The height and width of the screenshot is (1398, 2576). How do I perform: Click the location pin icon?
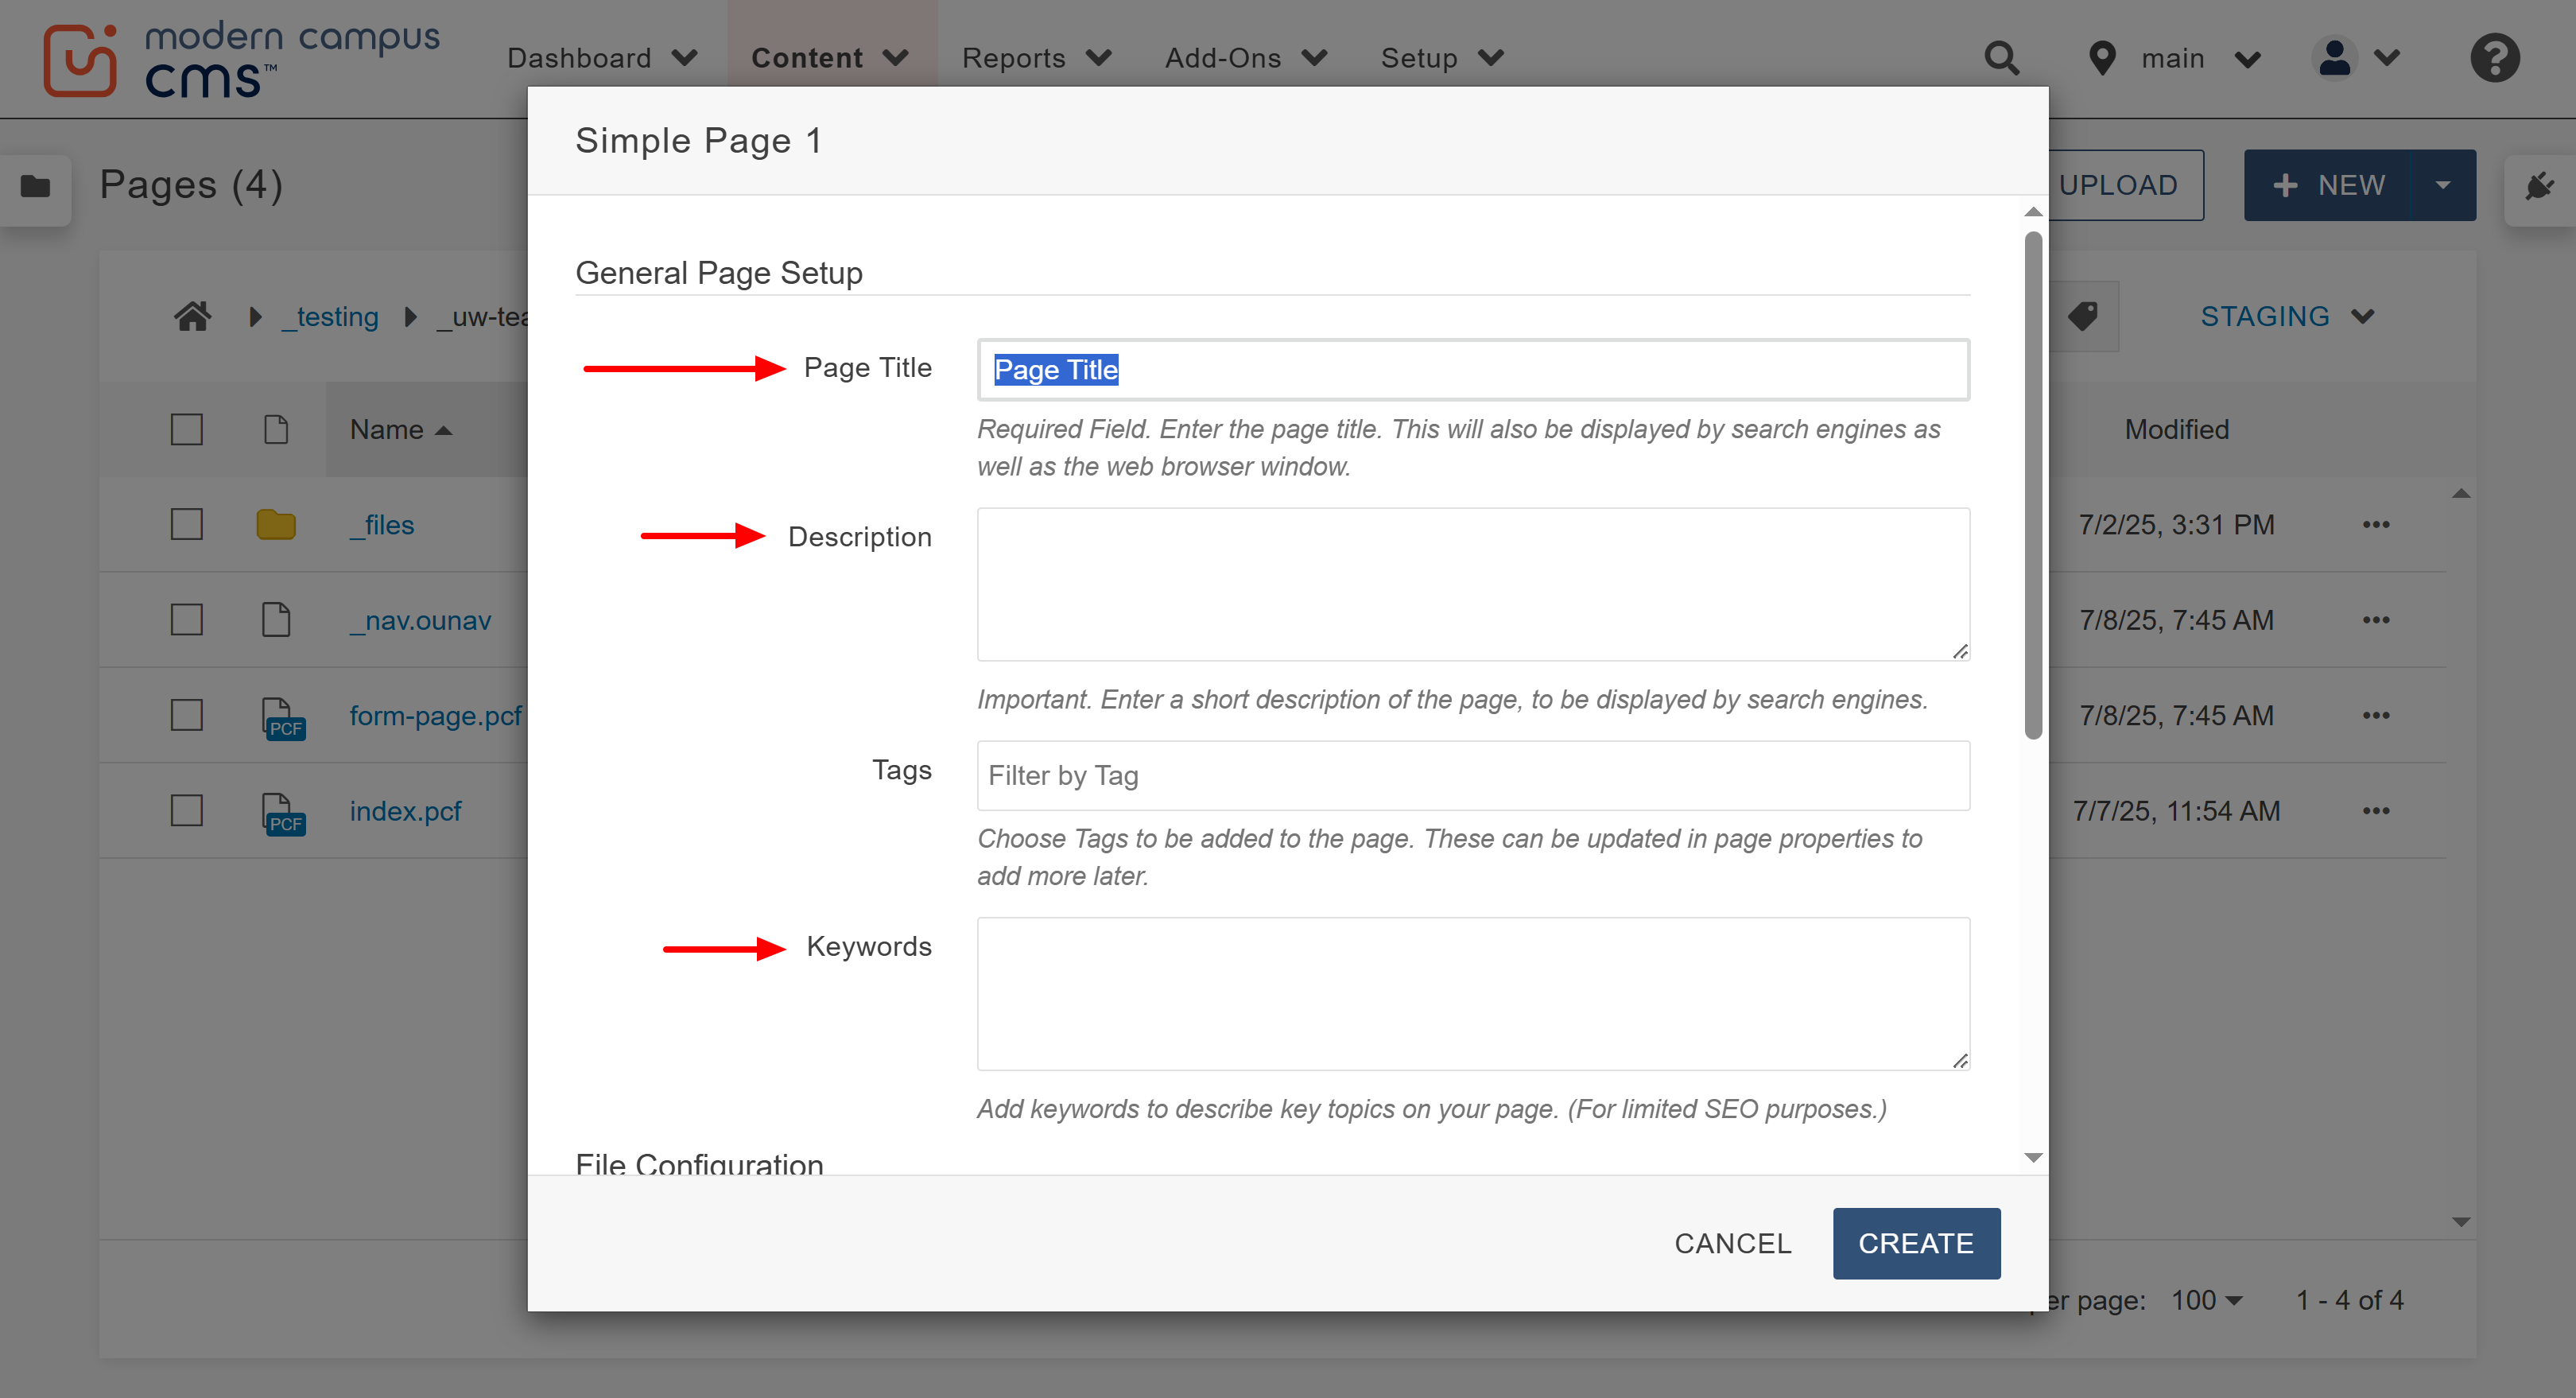[2102, 58]
